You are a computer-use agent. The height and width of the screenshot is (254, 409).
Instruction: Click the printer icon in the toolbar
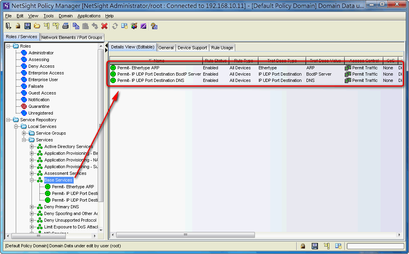coord(65,26)
